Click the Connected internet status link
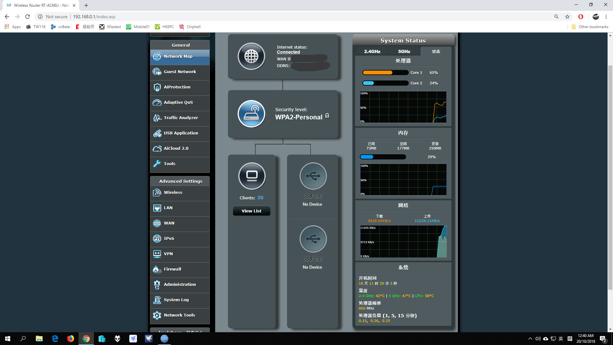The image size is (613, 345). 288,52
